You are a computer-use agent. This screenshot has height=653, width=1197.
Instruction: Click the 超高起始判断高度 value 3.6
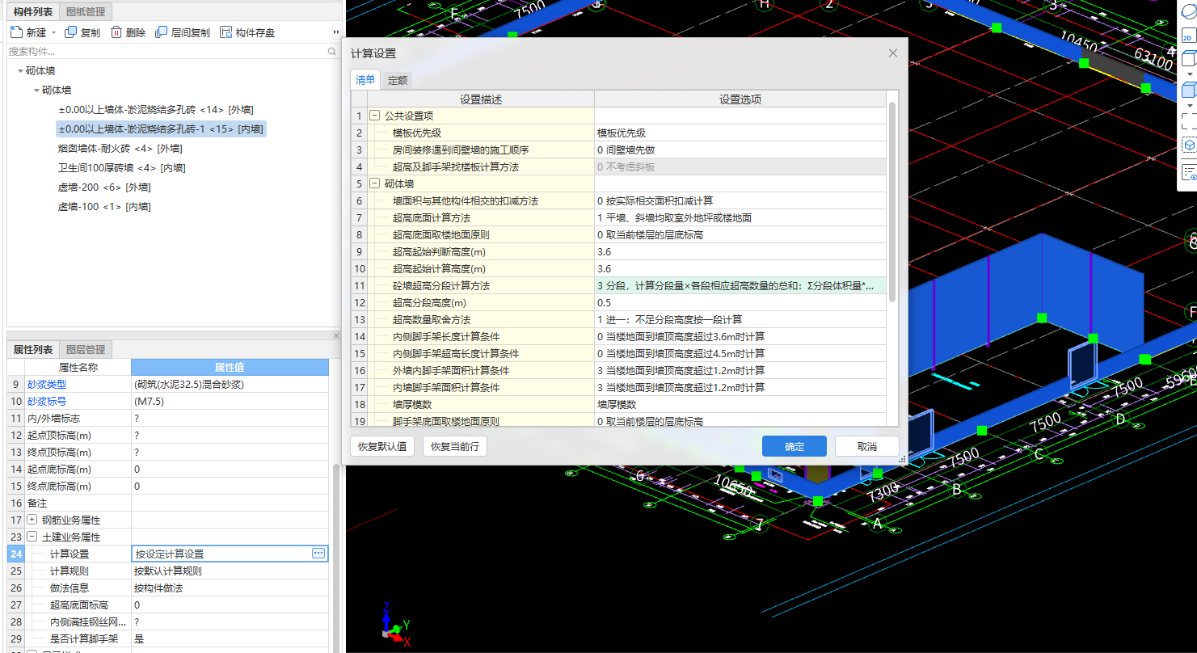pos(740,252)
